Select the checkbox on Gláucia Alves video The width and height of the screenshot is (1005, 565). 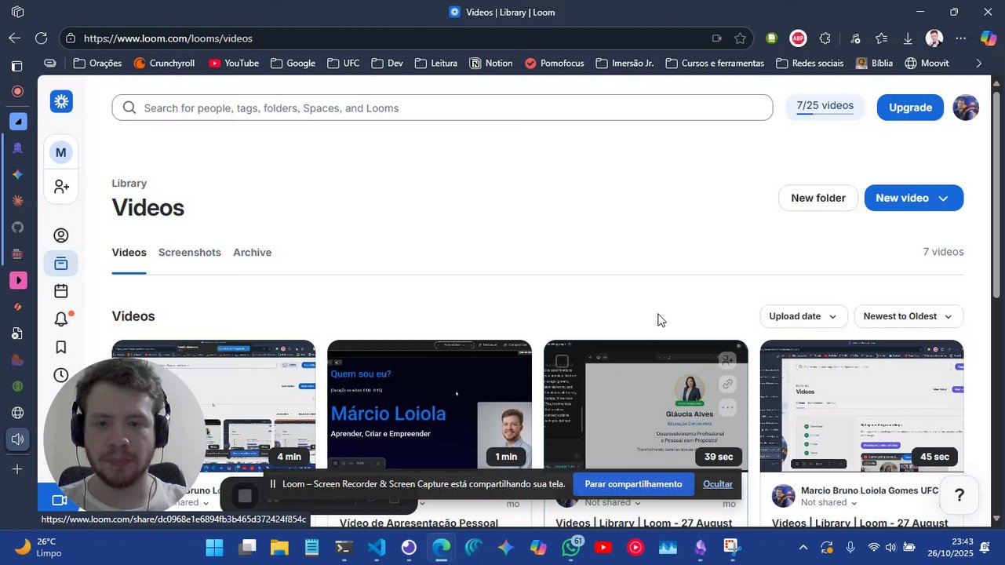coord(562,362)
